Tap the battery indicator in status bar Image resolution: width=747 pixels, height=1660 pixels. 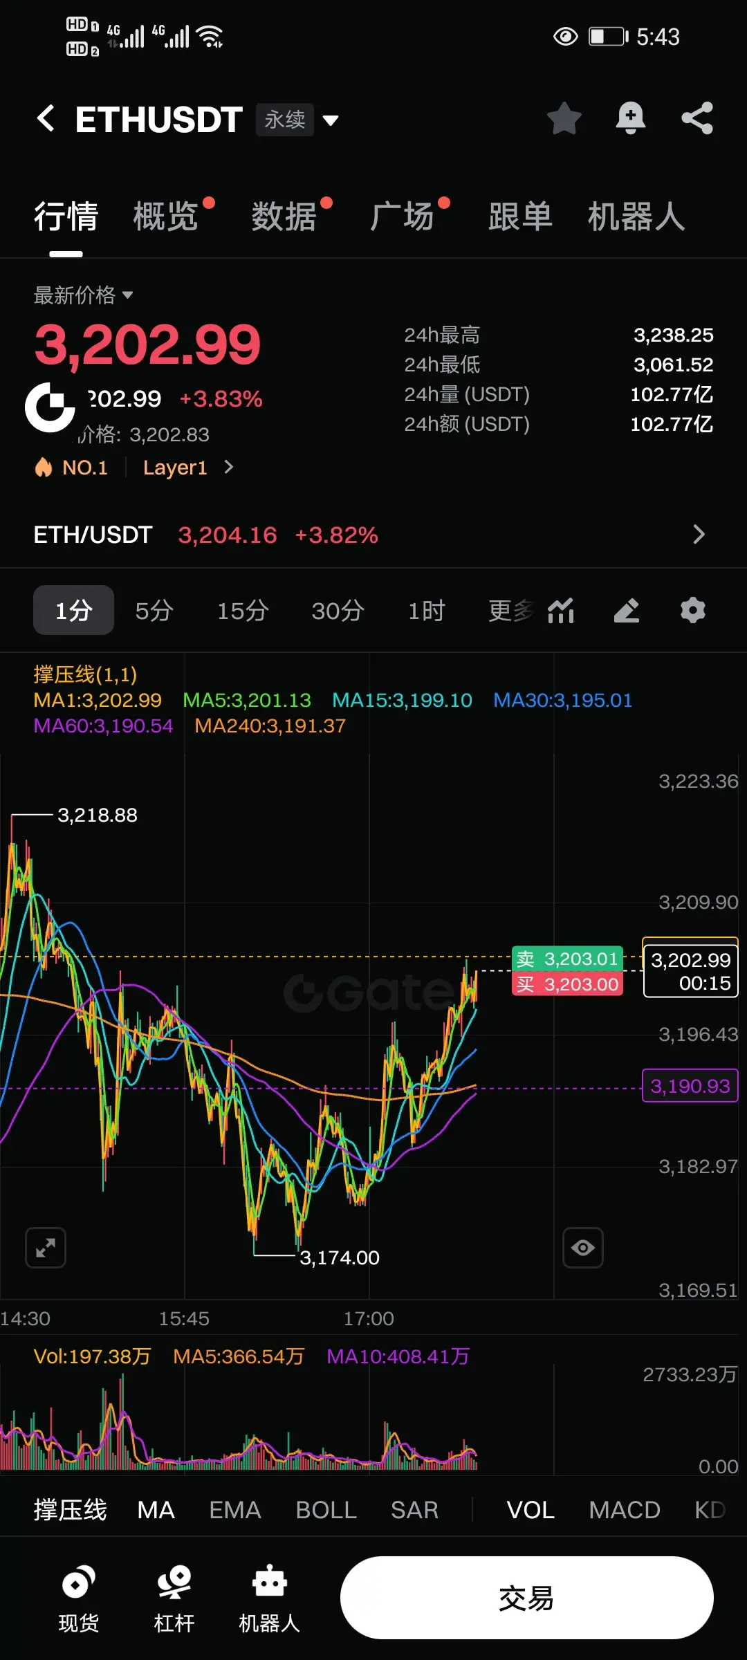608,36
